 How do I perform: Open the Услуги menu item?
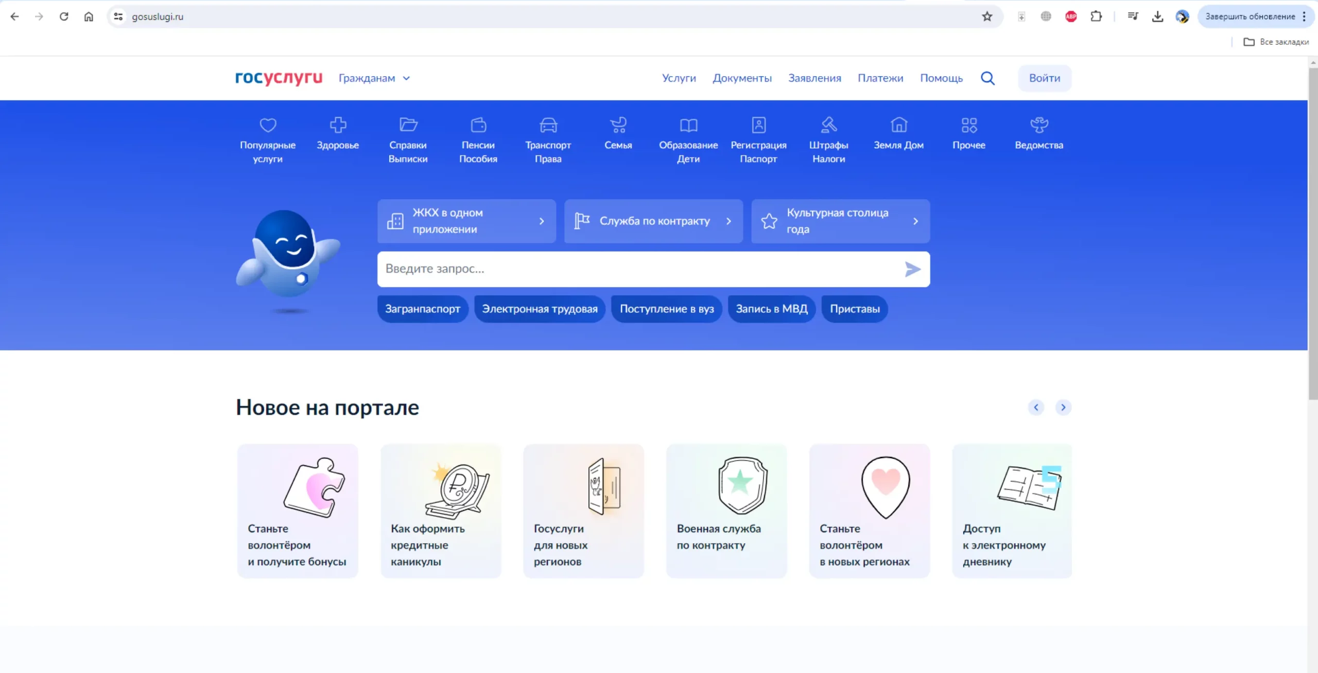pyautogui.click(x=679, y=78)
